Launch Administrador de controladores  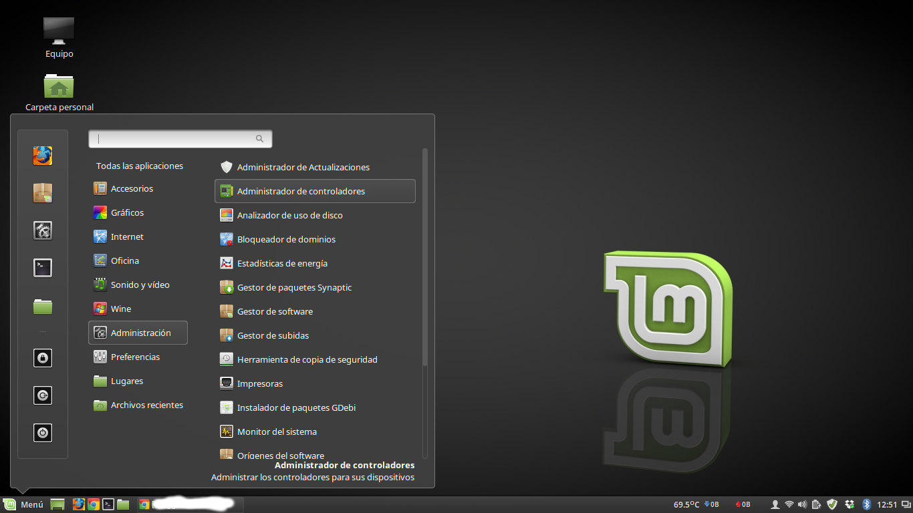(x=301, y=191)
